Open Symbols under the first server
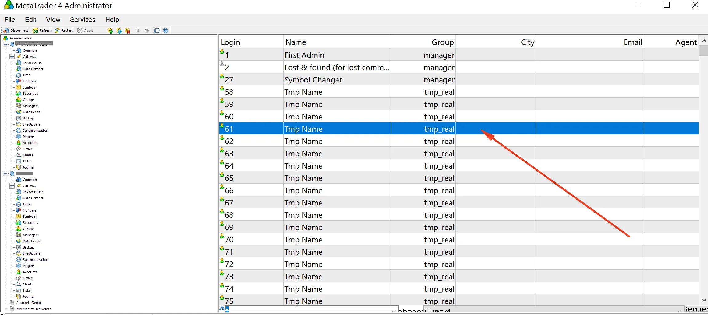The width and height of the screenshot is (708, 315). (x=29, y=87)
